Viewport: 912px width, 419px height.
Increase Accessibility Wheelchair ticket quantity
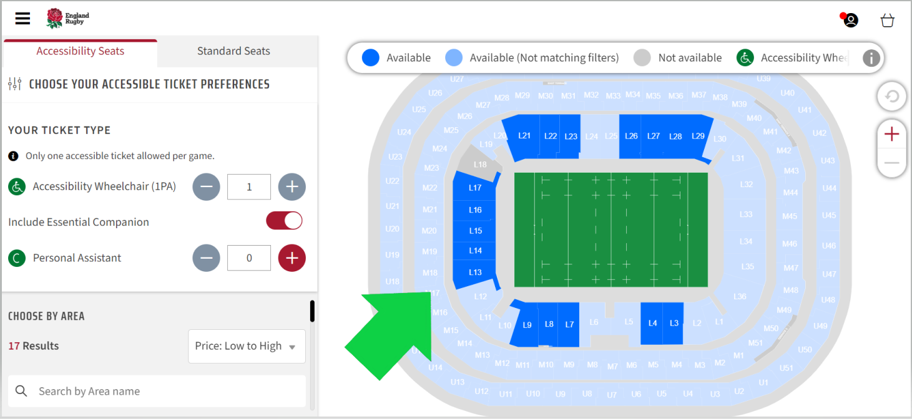point(292,186)
